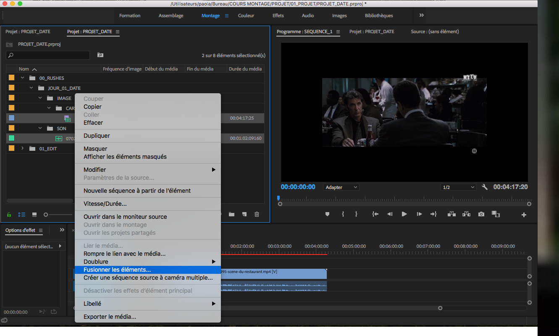559x336 pixels.
Task: Open the Adapter zoom level dropdown
Action: pyautogui.click(x=341, y=187)
